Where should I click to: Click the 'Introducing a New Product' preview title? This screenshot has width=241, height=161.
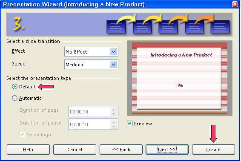[x=181, y=55]
